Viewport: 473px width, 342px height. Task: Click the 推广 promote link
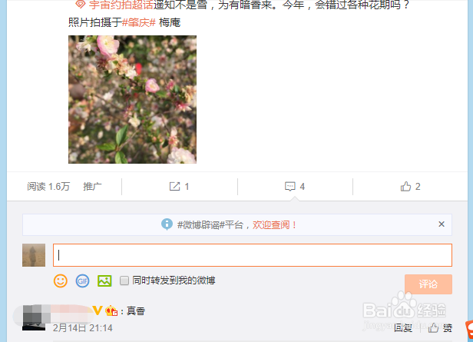92,187
